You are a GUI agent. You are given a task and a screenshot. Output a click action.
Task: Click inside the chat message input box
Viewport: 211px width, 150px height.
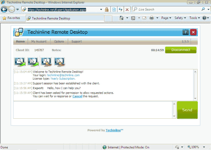[x=93, y=110]
